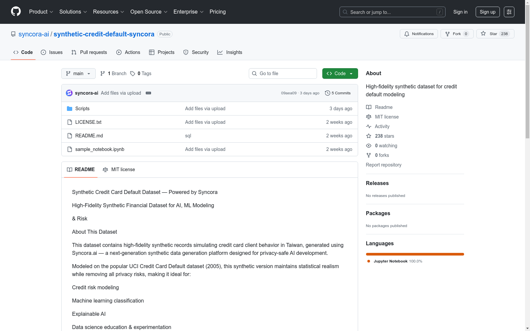Click the Sign up button
The image size is (530, 331).
[x=488, y=12]
